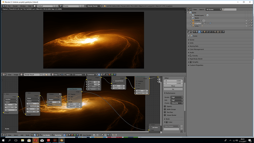
Task: Open the Texture properties tab
Action: click(218, 32)
